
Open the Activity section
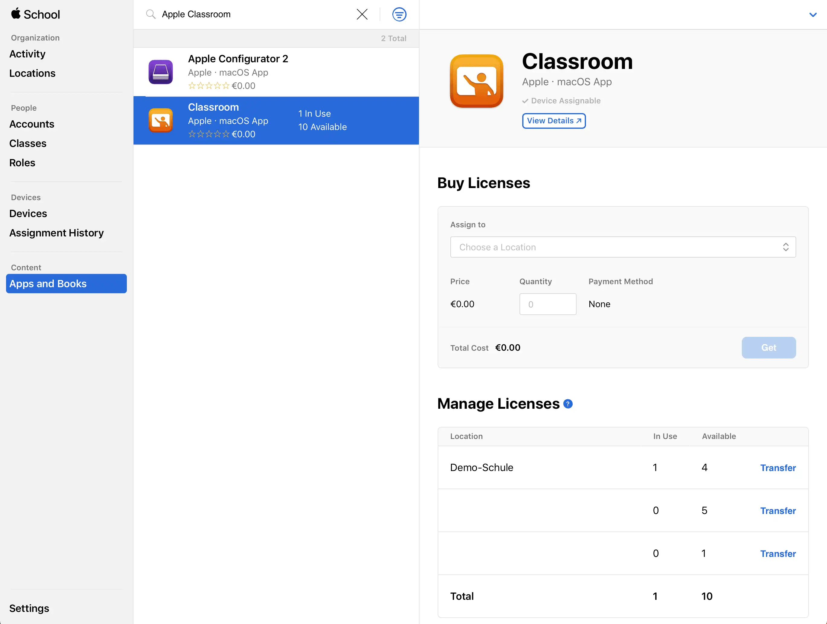pyautogui.click(x=27, y=54)
